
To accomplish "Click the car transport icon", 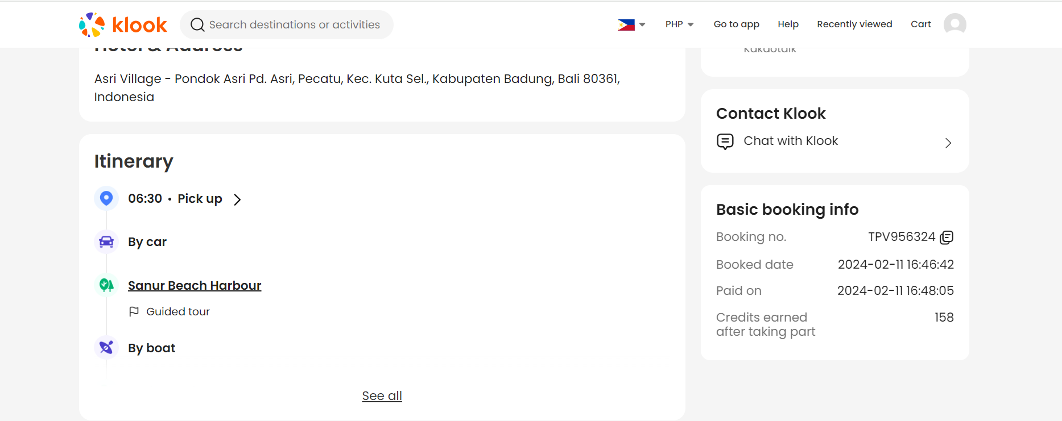I will (x=106, y=242).
